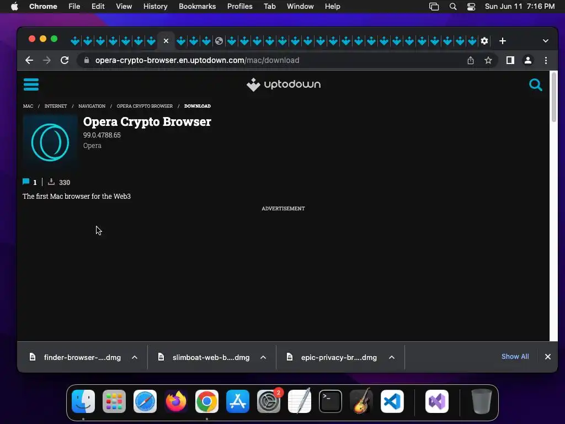Image resolution: width=565 pixels, height=424 pixels.
Task: Open Terminal from the Dock
Action: (331, 401)
